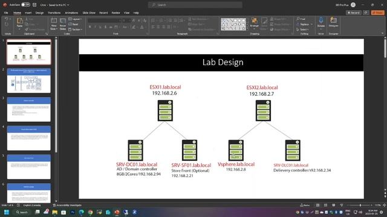Expand the Font dialog launcher
Viewport: 387px width, 217px height.
148,34
